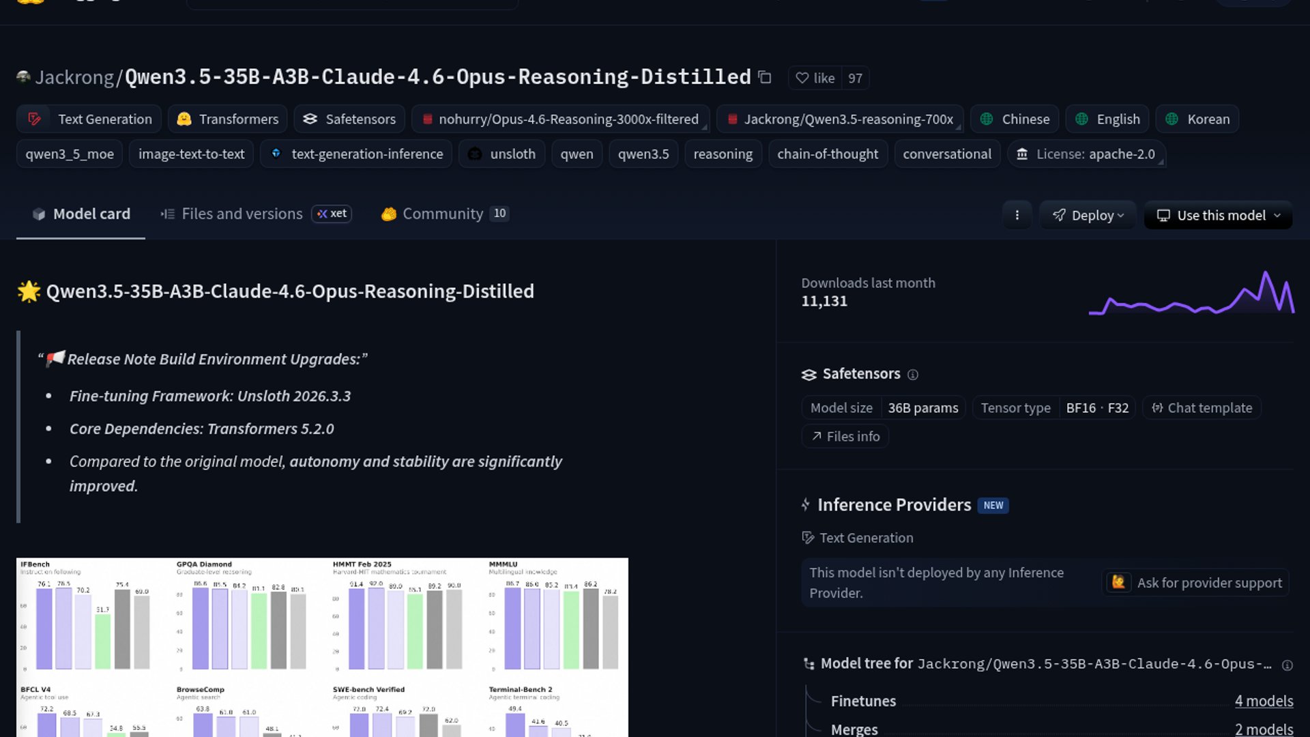
Task: Expand the apache-2.0 License tag
Action: click(x=1086, y=154)
